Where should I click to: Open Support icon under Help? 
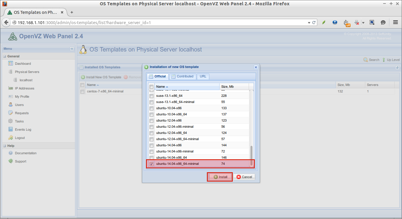tap(11, 161)
